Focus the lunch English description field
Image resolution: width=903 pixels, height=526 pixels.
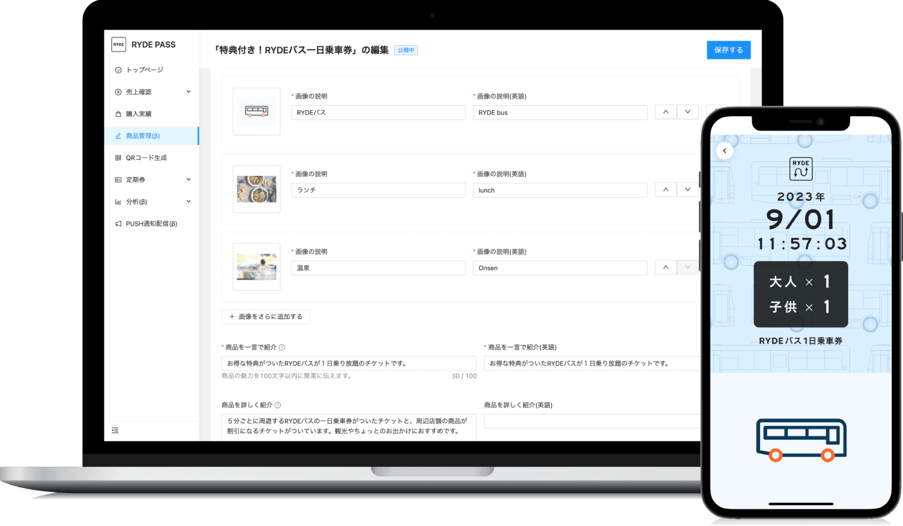click(x=560, y=190)
